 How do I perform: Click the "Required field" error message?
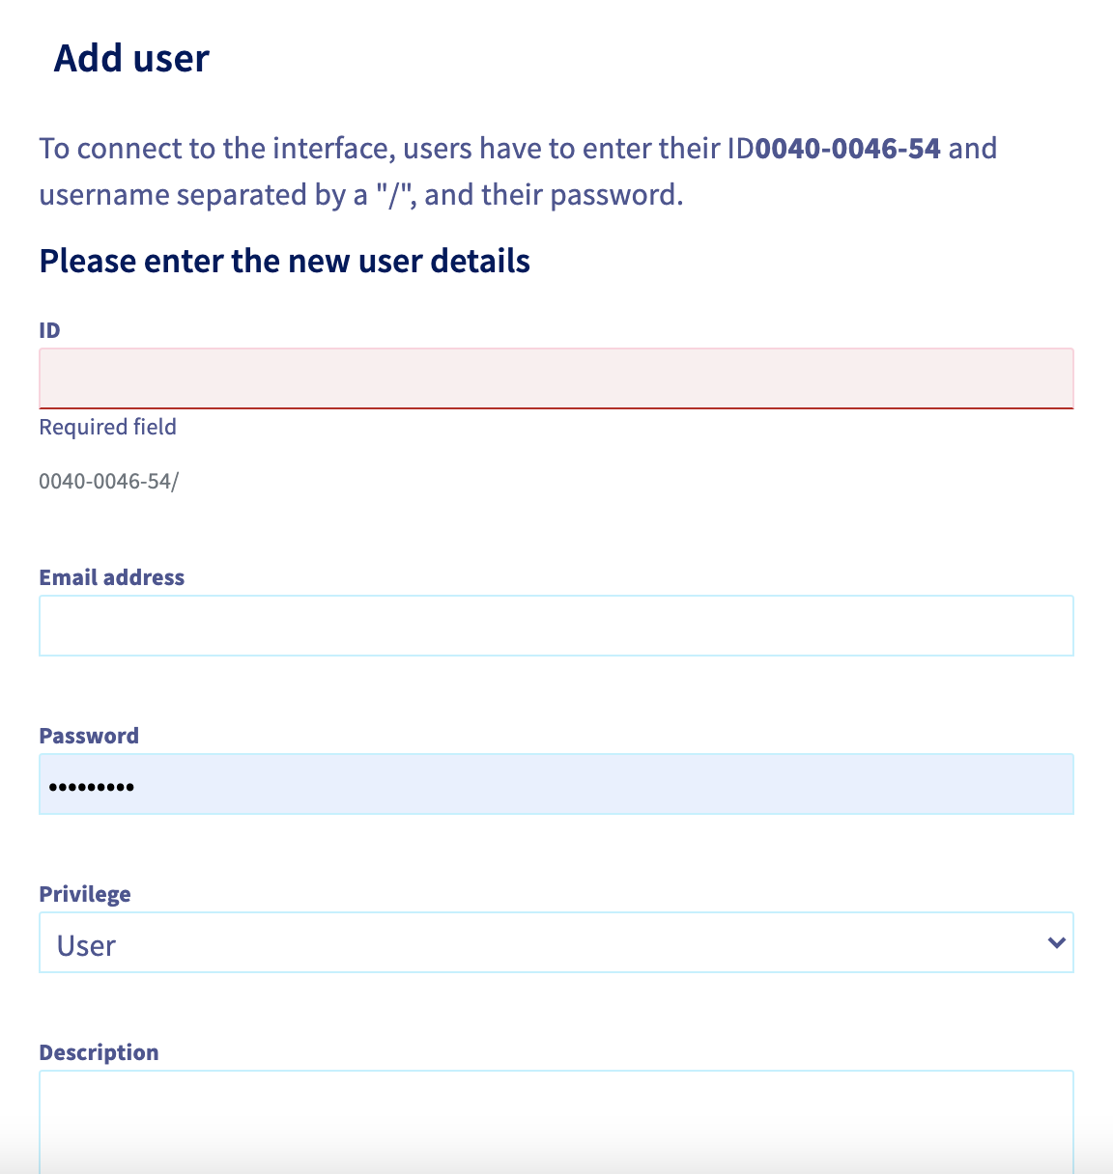coord(107,427)
